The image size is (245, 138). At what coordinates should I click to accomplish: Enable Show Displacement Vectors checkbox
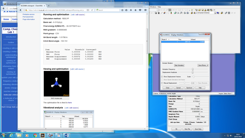tap(162, 77)
